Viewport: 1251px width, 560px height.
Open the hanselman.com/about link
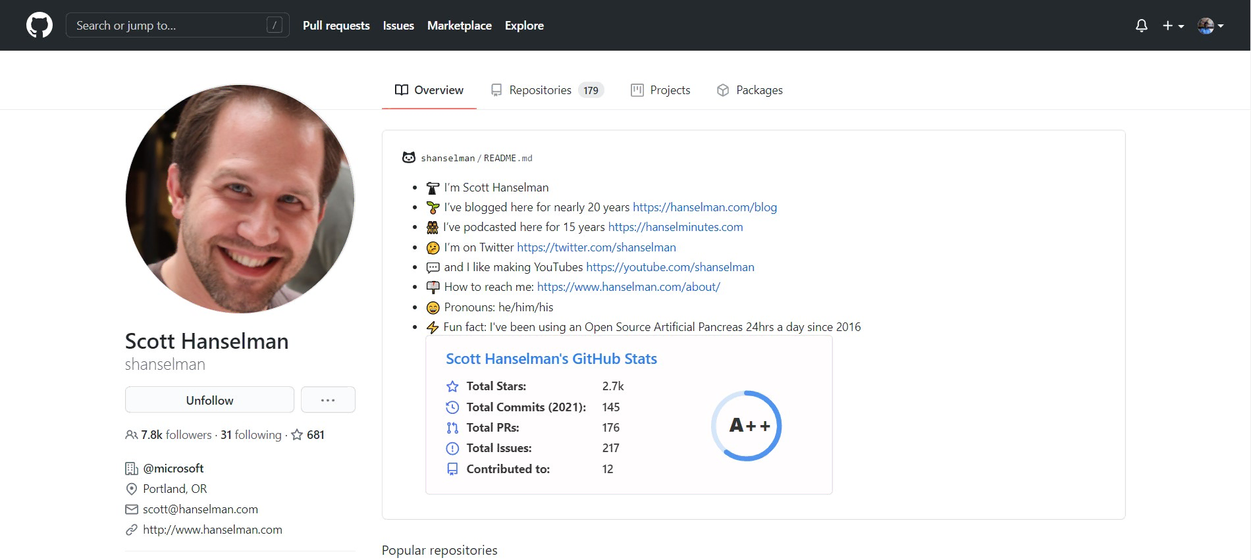click(x=629, y=287)
